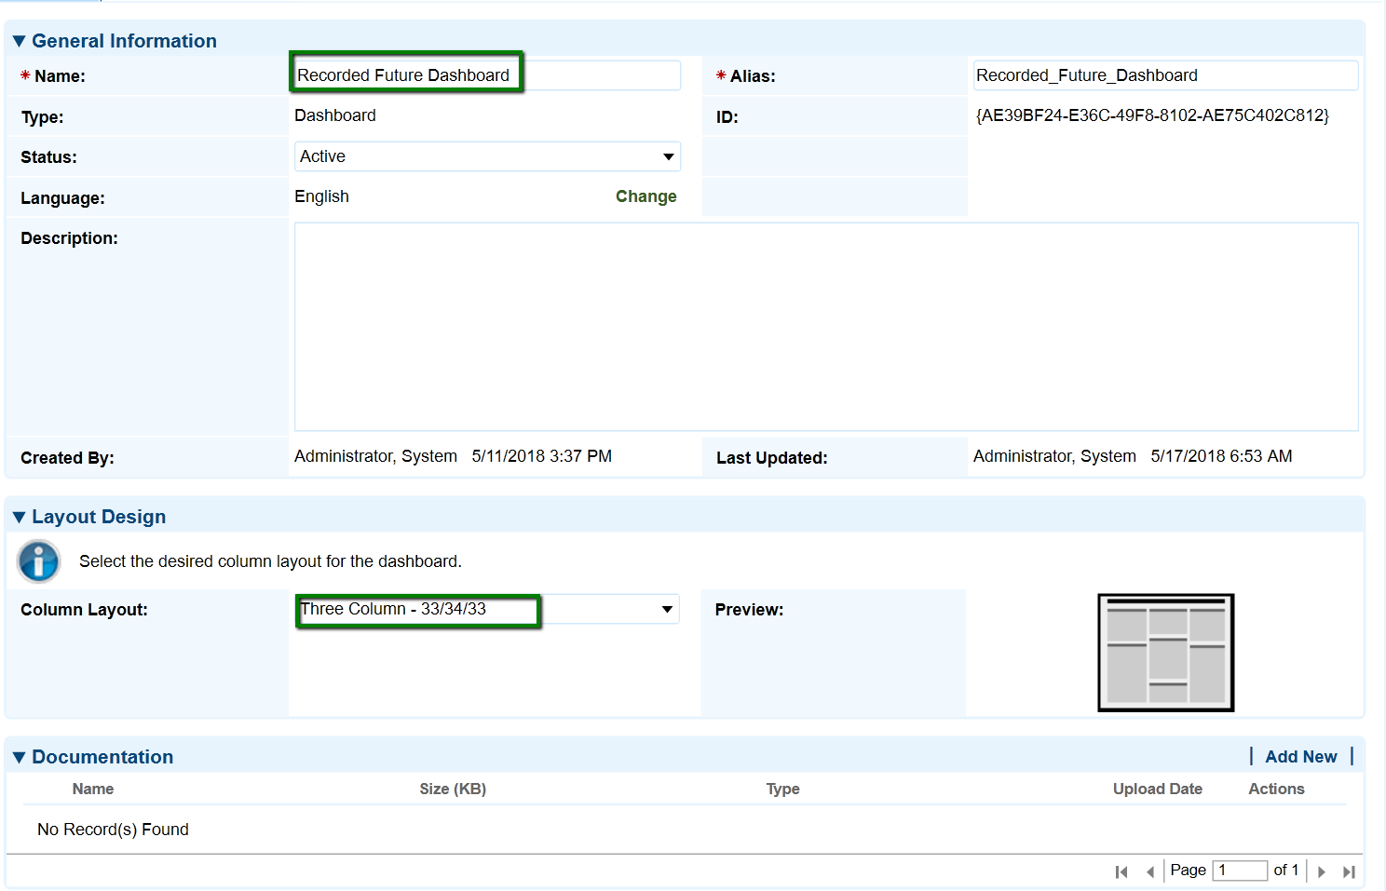Click the 'Select the desired column layout' instruction text
This screenshot has width=1386, height=891.
(x=270, y=561)
